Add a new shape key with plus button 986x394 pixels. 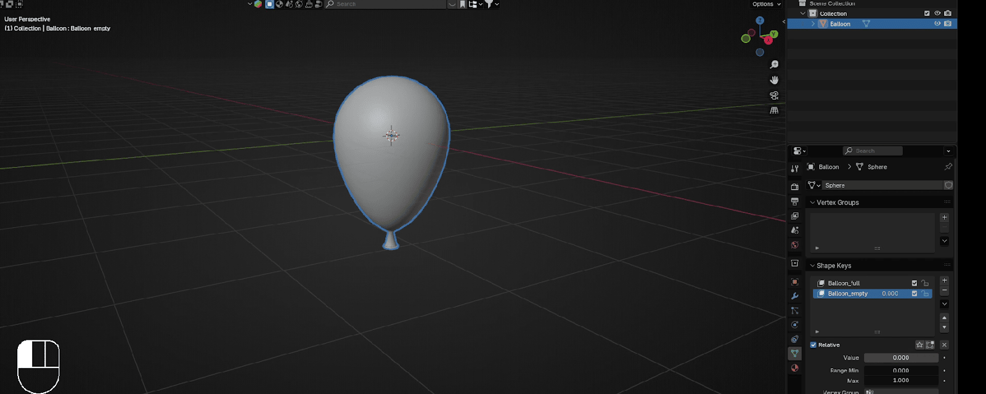pos(944,281)
